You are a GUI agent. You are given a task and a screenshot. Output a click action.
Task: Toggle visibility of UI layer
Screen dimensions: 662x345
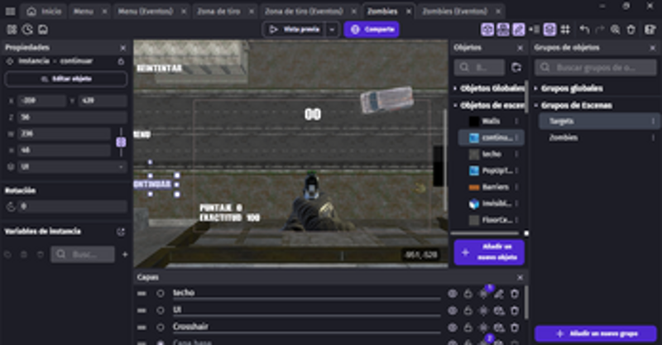point(453,310)
